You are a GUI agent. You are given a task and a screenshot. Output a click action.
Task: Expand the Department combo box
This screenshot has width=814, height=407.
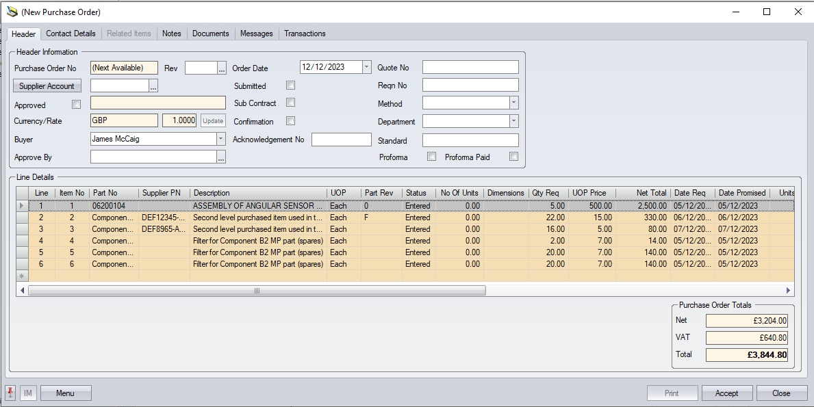pyautogui.click(x=513, y=121)
